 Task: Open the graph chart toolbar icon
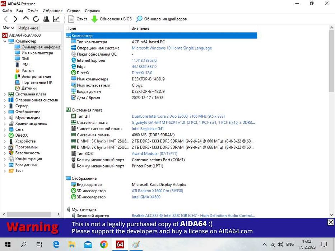coord(56,19)
